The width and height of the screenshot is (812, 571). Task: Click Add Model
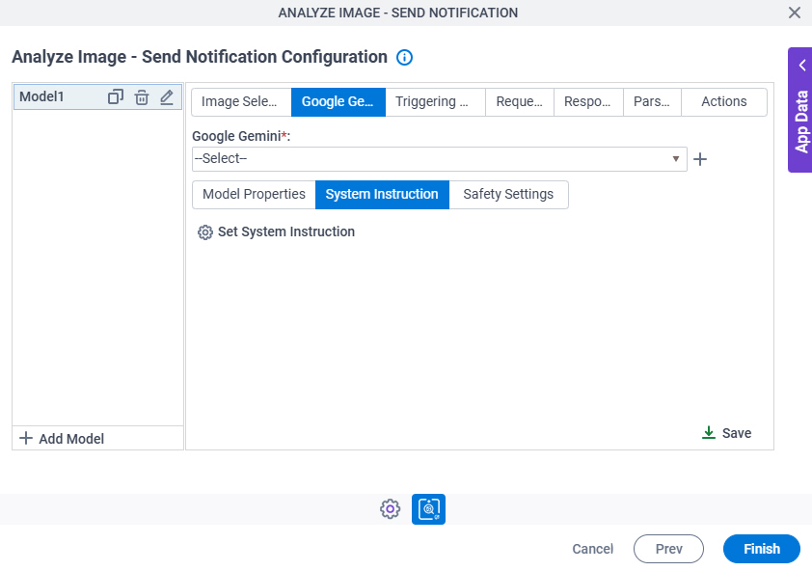pyautogui.click(x=62, y=439)
